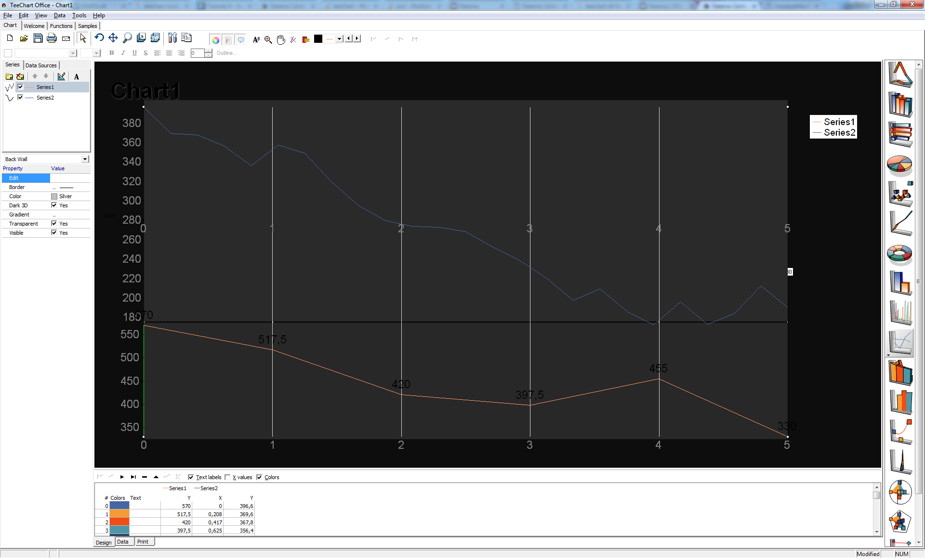Select the move (four-arrow) tool
The image size is (925, 558).
click(x=113, y=38)
